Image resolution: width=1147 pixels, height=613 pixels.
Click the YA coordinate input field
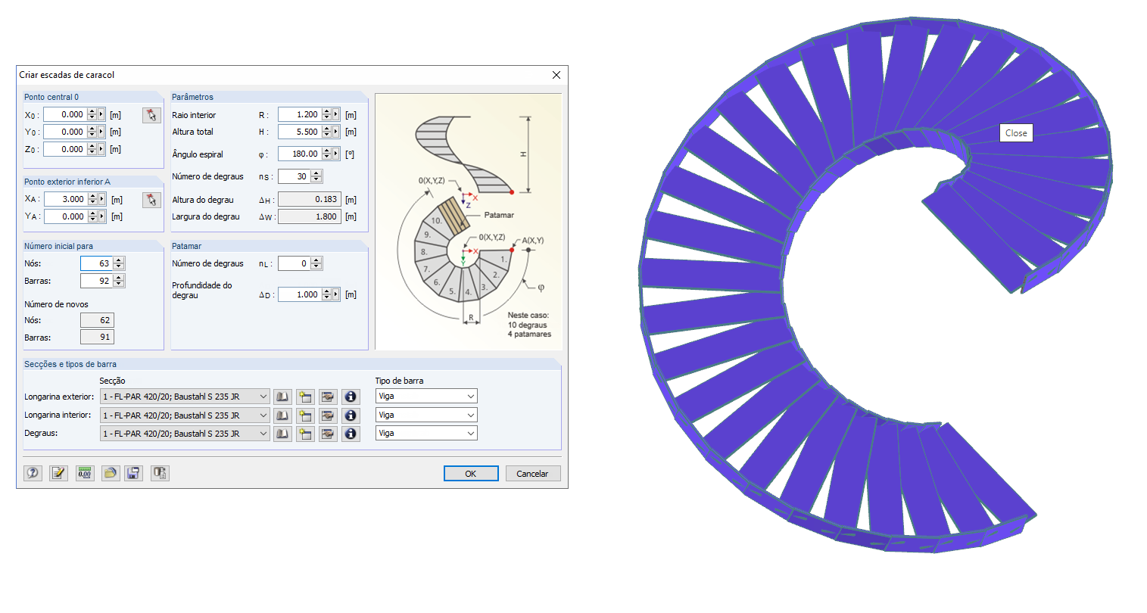[66, 216]
